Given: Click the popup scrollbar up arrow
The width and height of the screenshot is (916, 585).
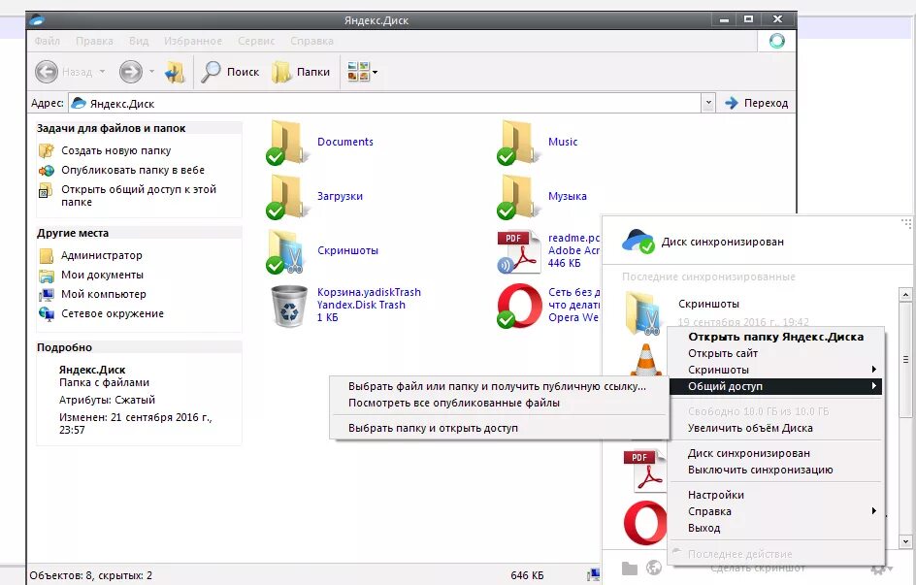Looking at the screenshot, I should (905, 294).
